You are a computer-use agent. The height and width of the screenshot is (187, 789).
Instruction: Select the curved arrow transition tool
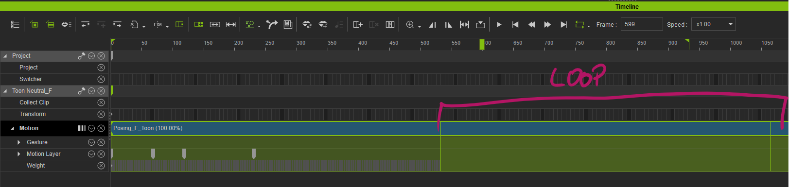coord(272,24)
